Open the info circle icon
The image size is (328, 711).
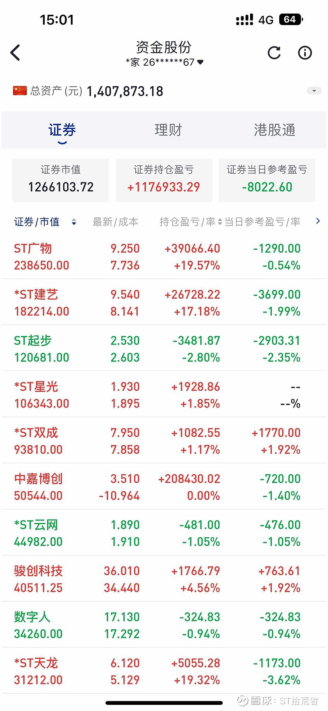[x=305, y=53]
